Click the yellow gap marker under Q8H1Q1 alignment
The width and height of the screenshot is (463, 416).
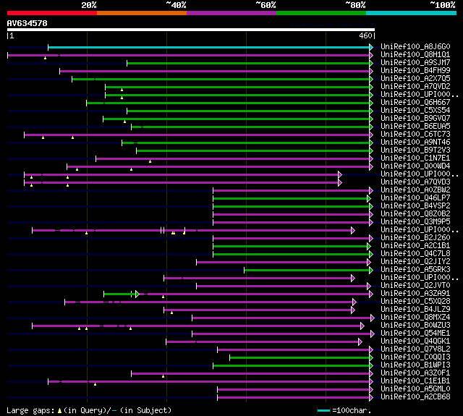[45, 58]
